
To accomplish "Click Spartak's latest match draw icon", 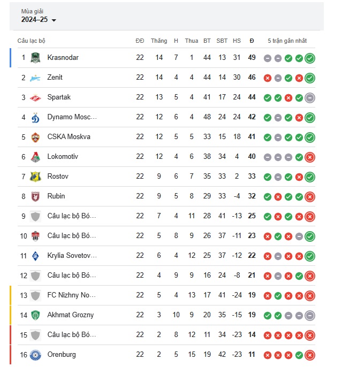I will tap(310, 97).
